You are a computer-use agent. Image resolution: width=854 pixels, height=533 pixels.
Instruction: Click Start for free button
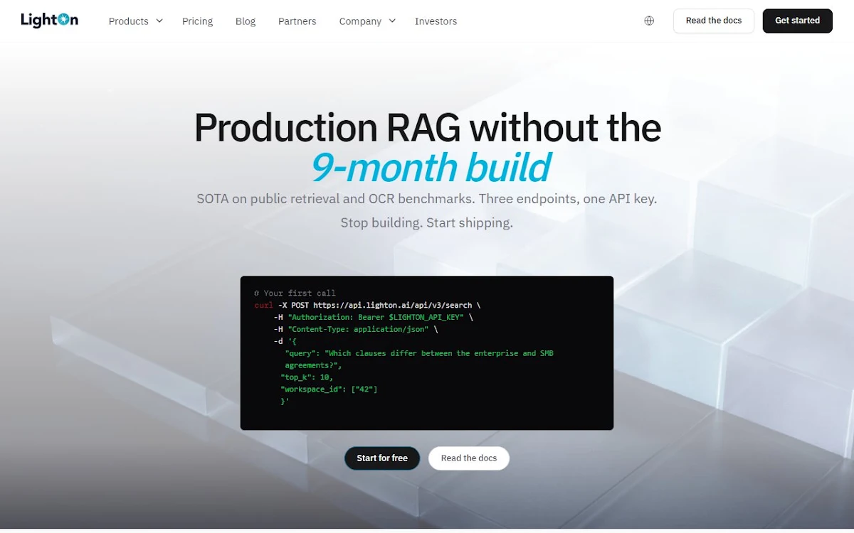[x=382, y=458]
